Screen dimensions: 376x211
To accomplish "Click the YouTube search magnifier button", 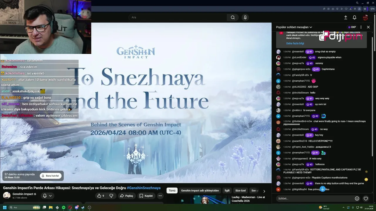I will [233, 17].
